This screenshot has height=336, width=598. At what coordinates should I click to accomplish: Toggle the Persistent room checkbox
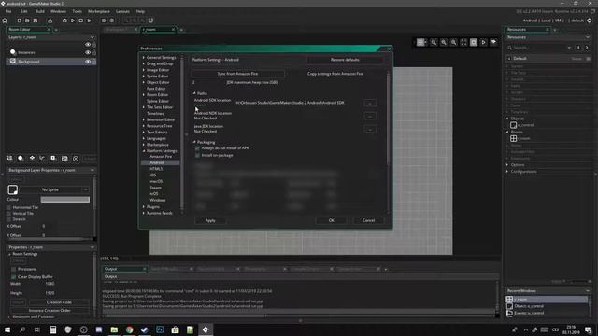click(13, 269)
